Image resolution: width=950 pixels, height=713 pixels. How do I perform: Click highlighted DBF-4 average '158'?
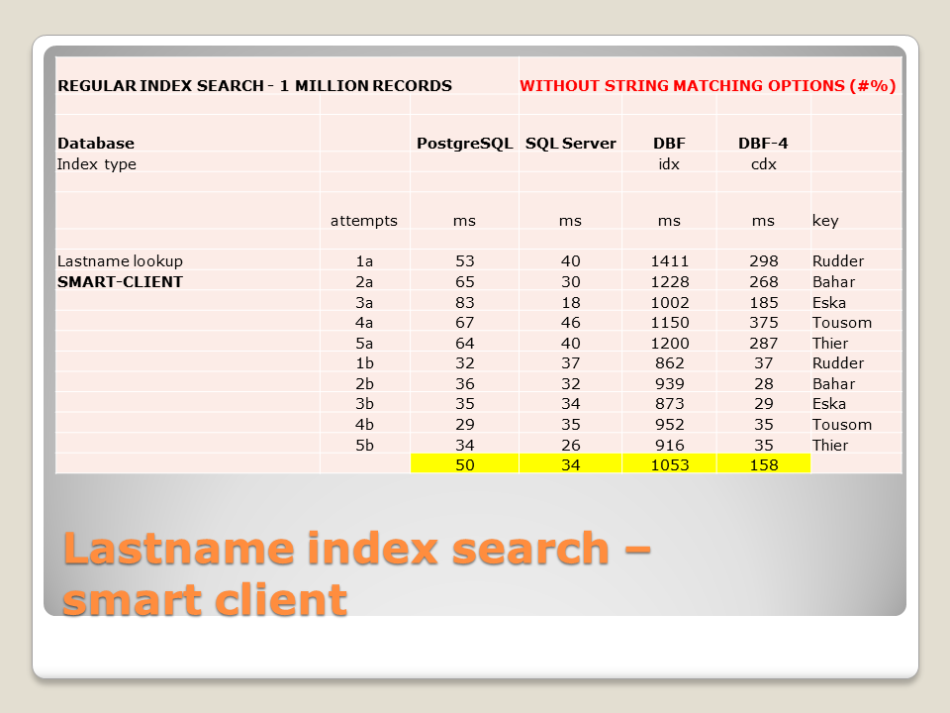pos(763,465)
